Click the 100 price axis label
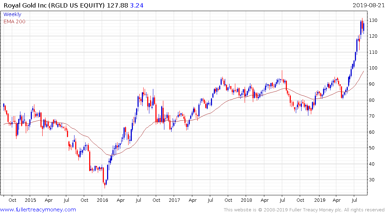This screenshot has width=385, height=215. [373, 68]
